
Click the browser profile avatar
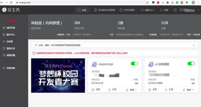coord(193,3)
